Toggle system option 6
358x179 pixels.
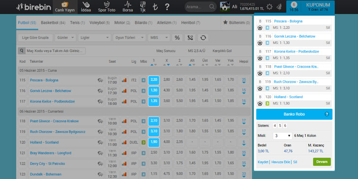click(x=285, y=126)
